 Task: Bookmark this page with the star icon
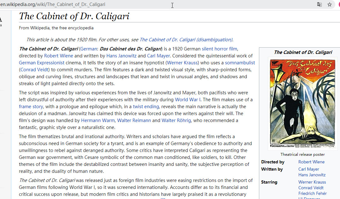point(330,4)
